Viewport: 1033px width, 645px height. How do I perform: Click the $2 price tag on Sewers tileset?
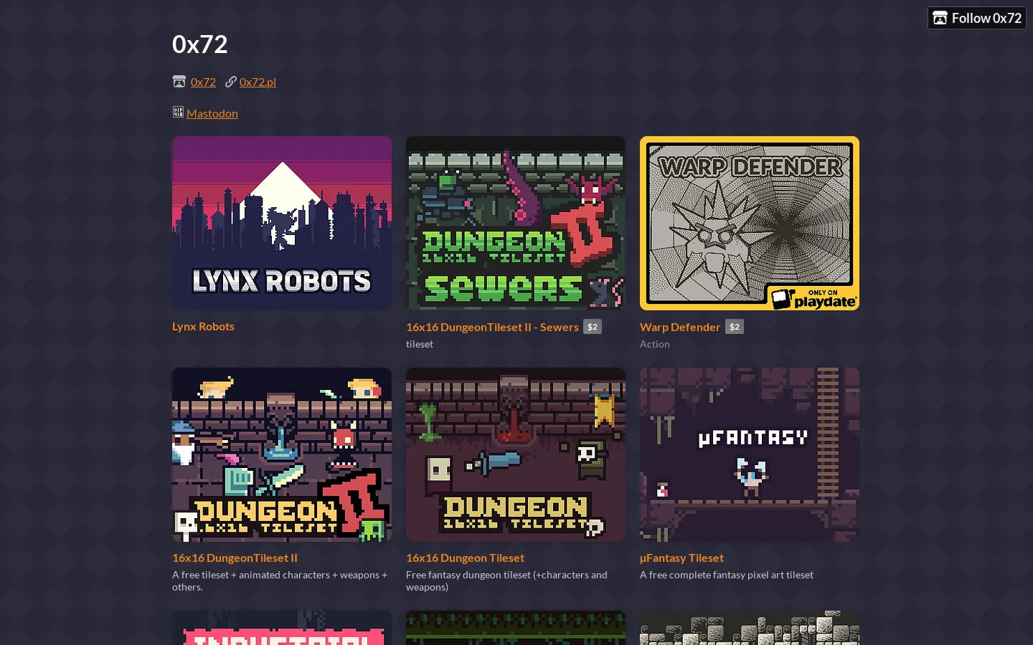593,327
